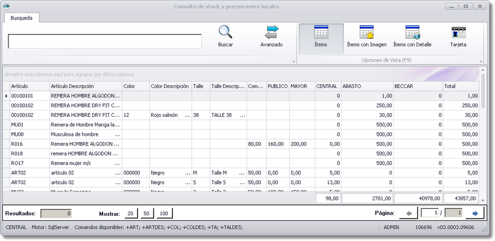This screenshot has height=241, width=495.
Task: Switch to Ítems con Detalle view
Action: pyautogui.click(x=412, y=32)
